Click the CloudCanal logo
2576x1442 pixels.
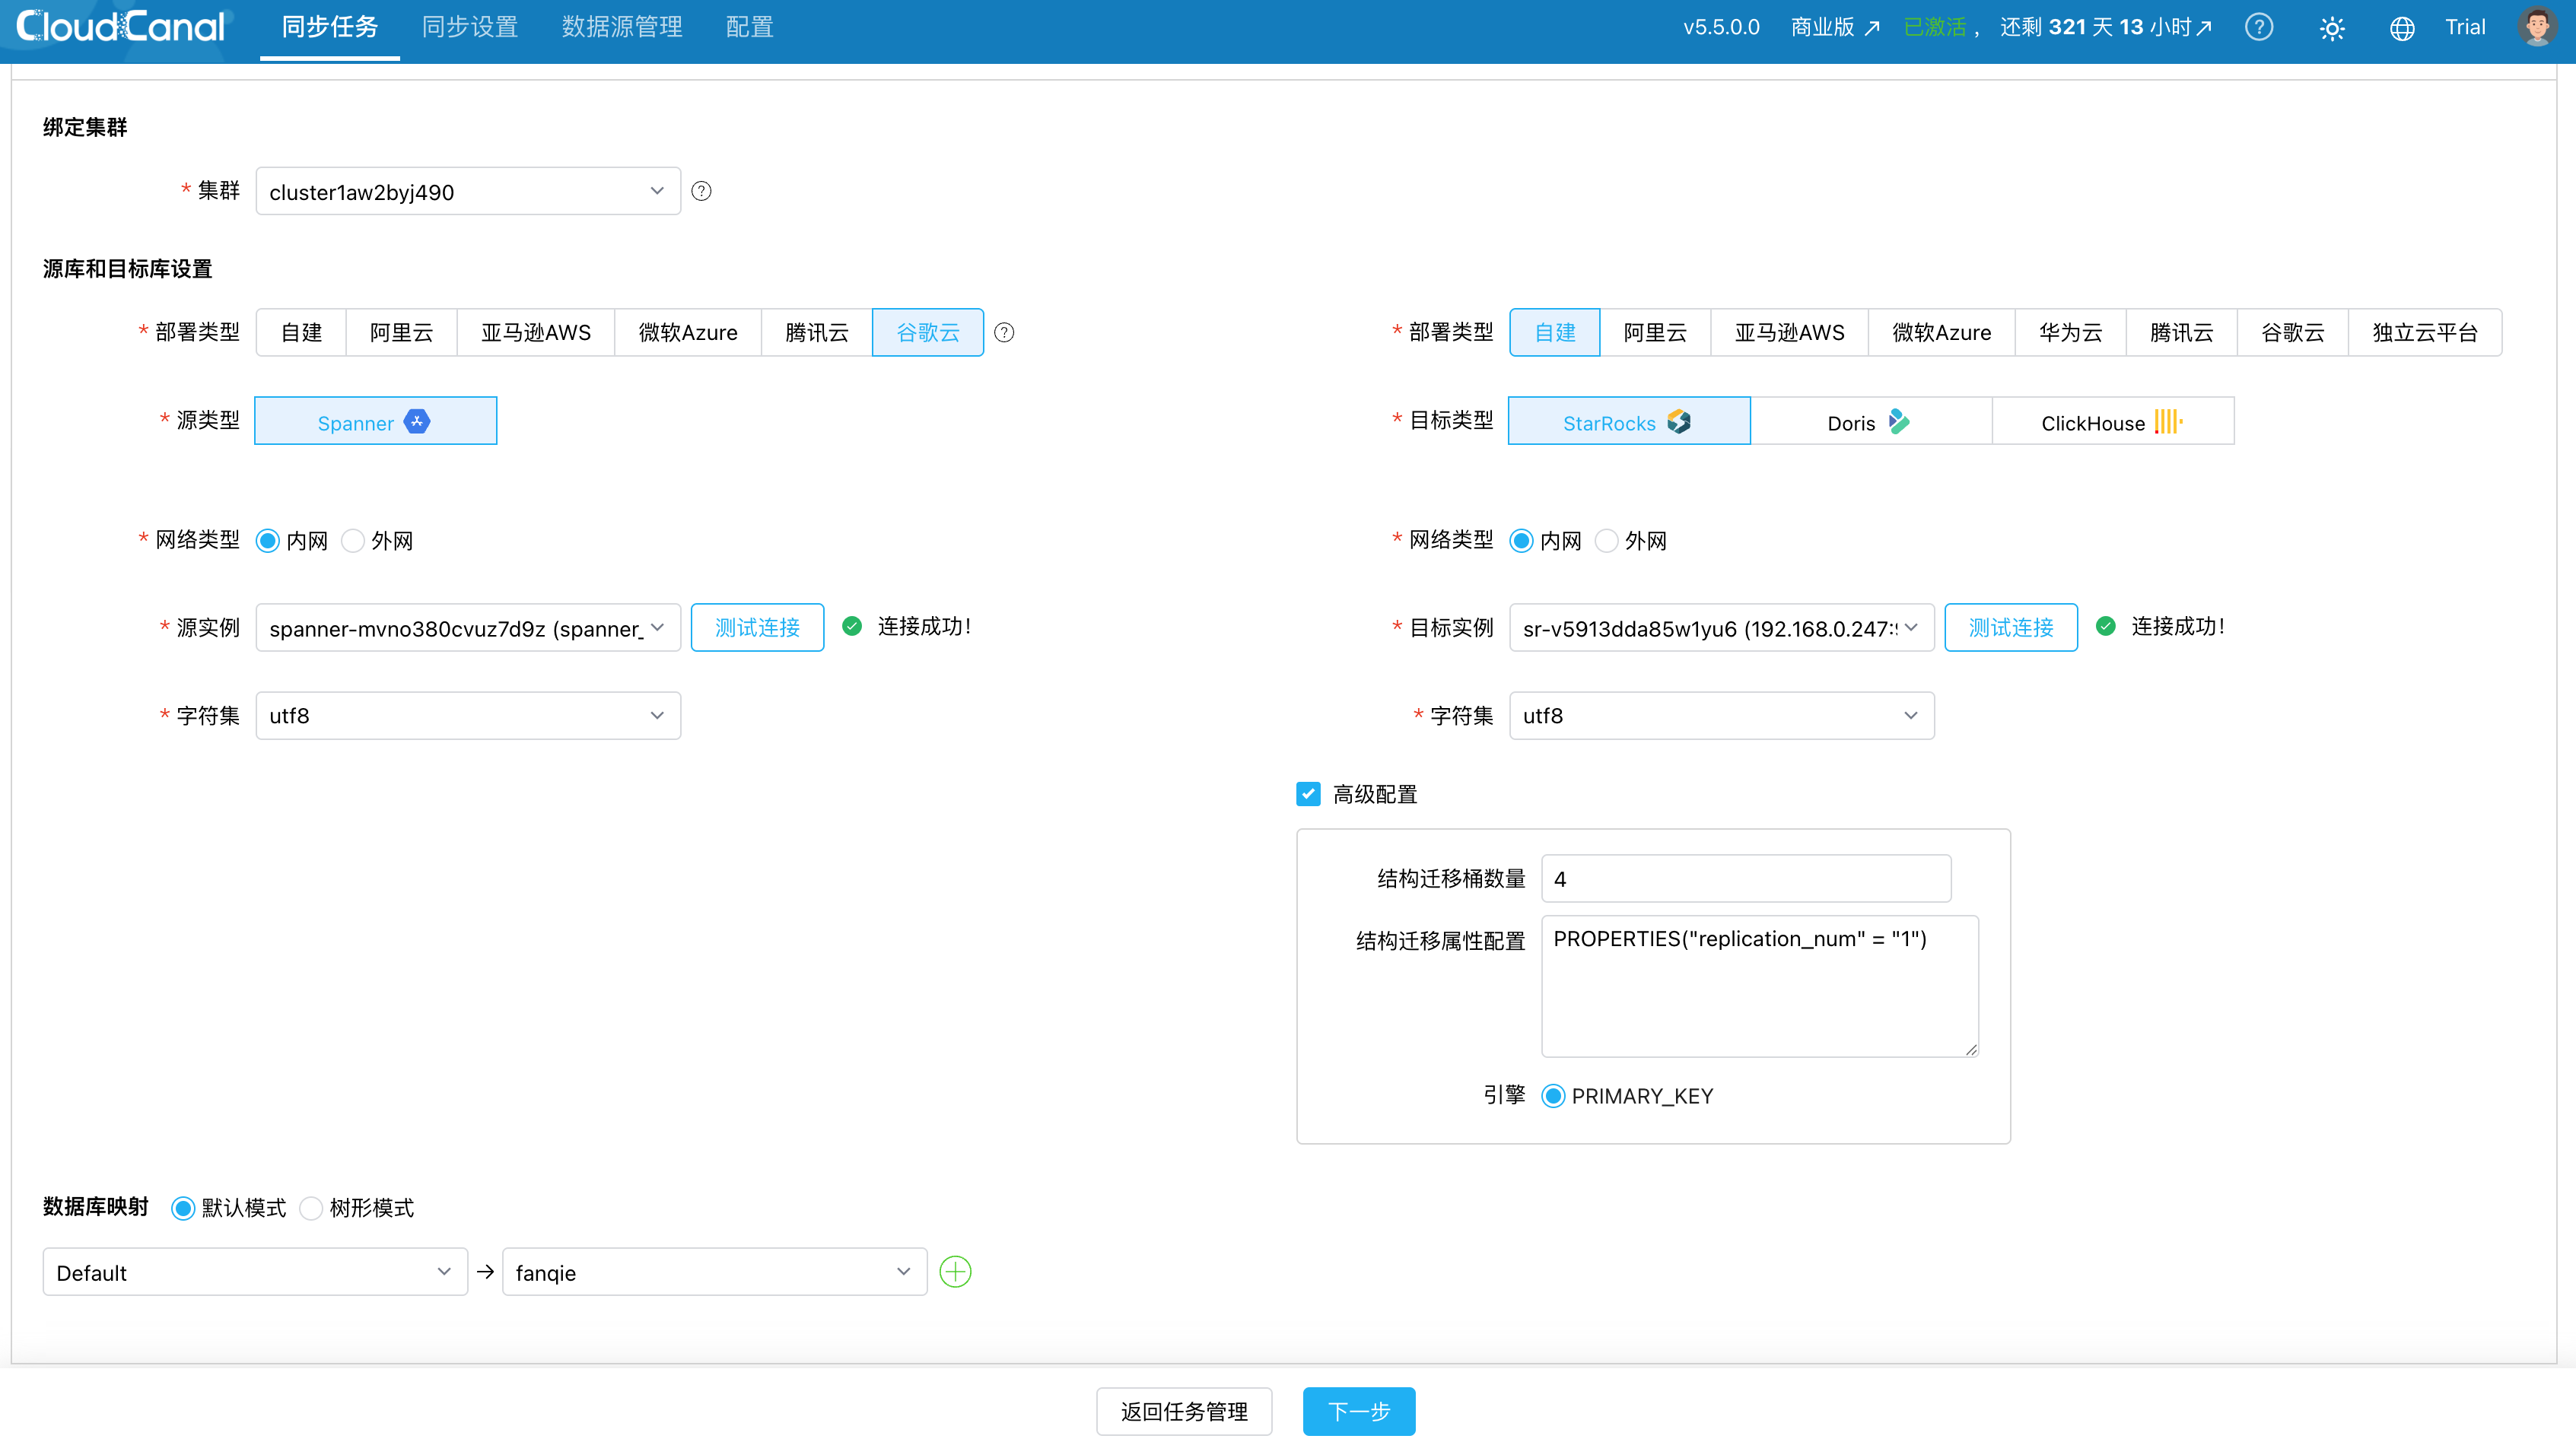(121, 27)
